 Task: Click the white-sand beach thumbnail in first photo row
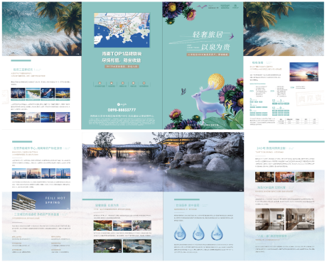33,94
